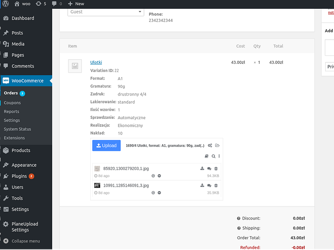This screenshot has width=334, height=250.
Task: Open the folder icon beside upload title
Action: [217, 145]
